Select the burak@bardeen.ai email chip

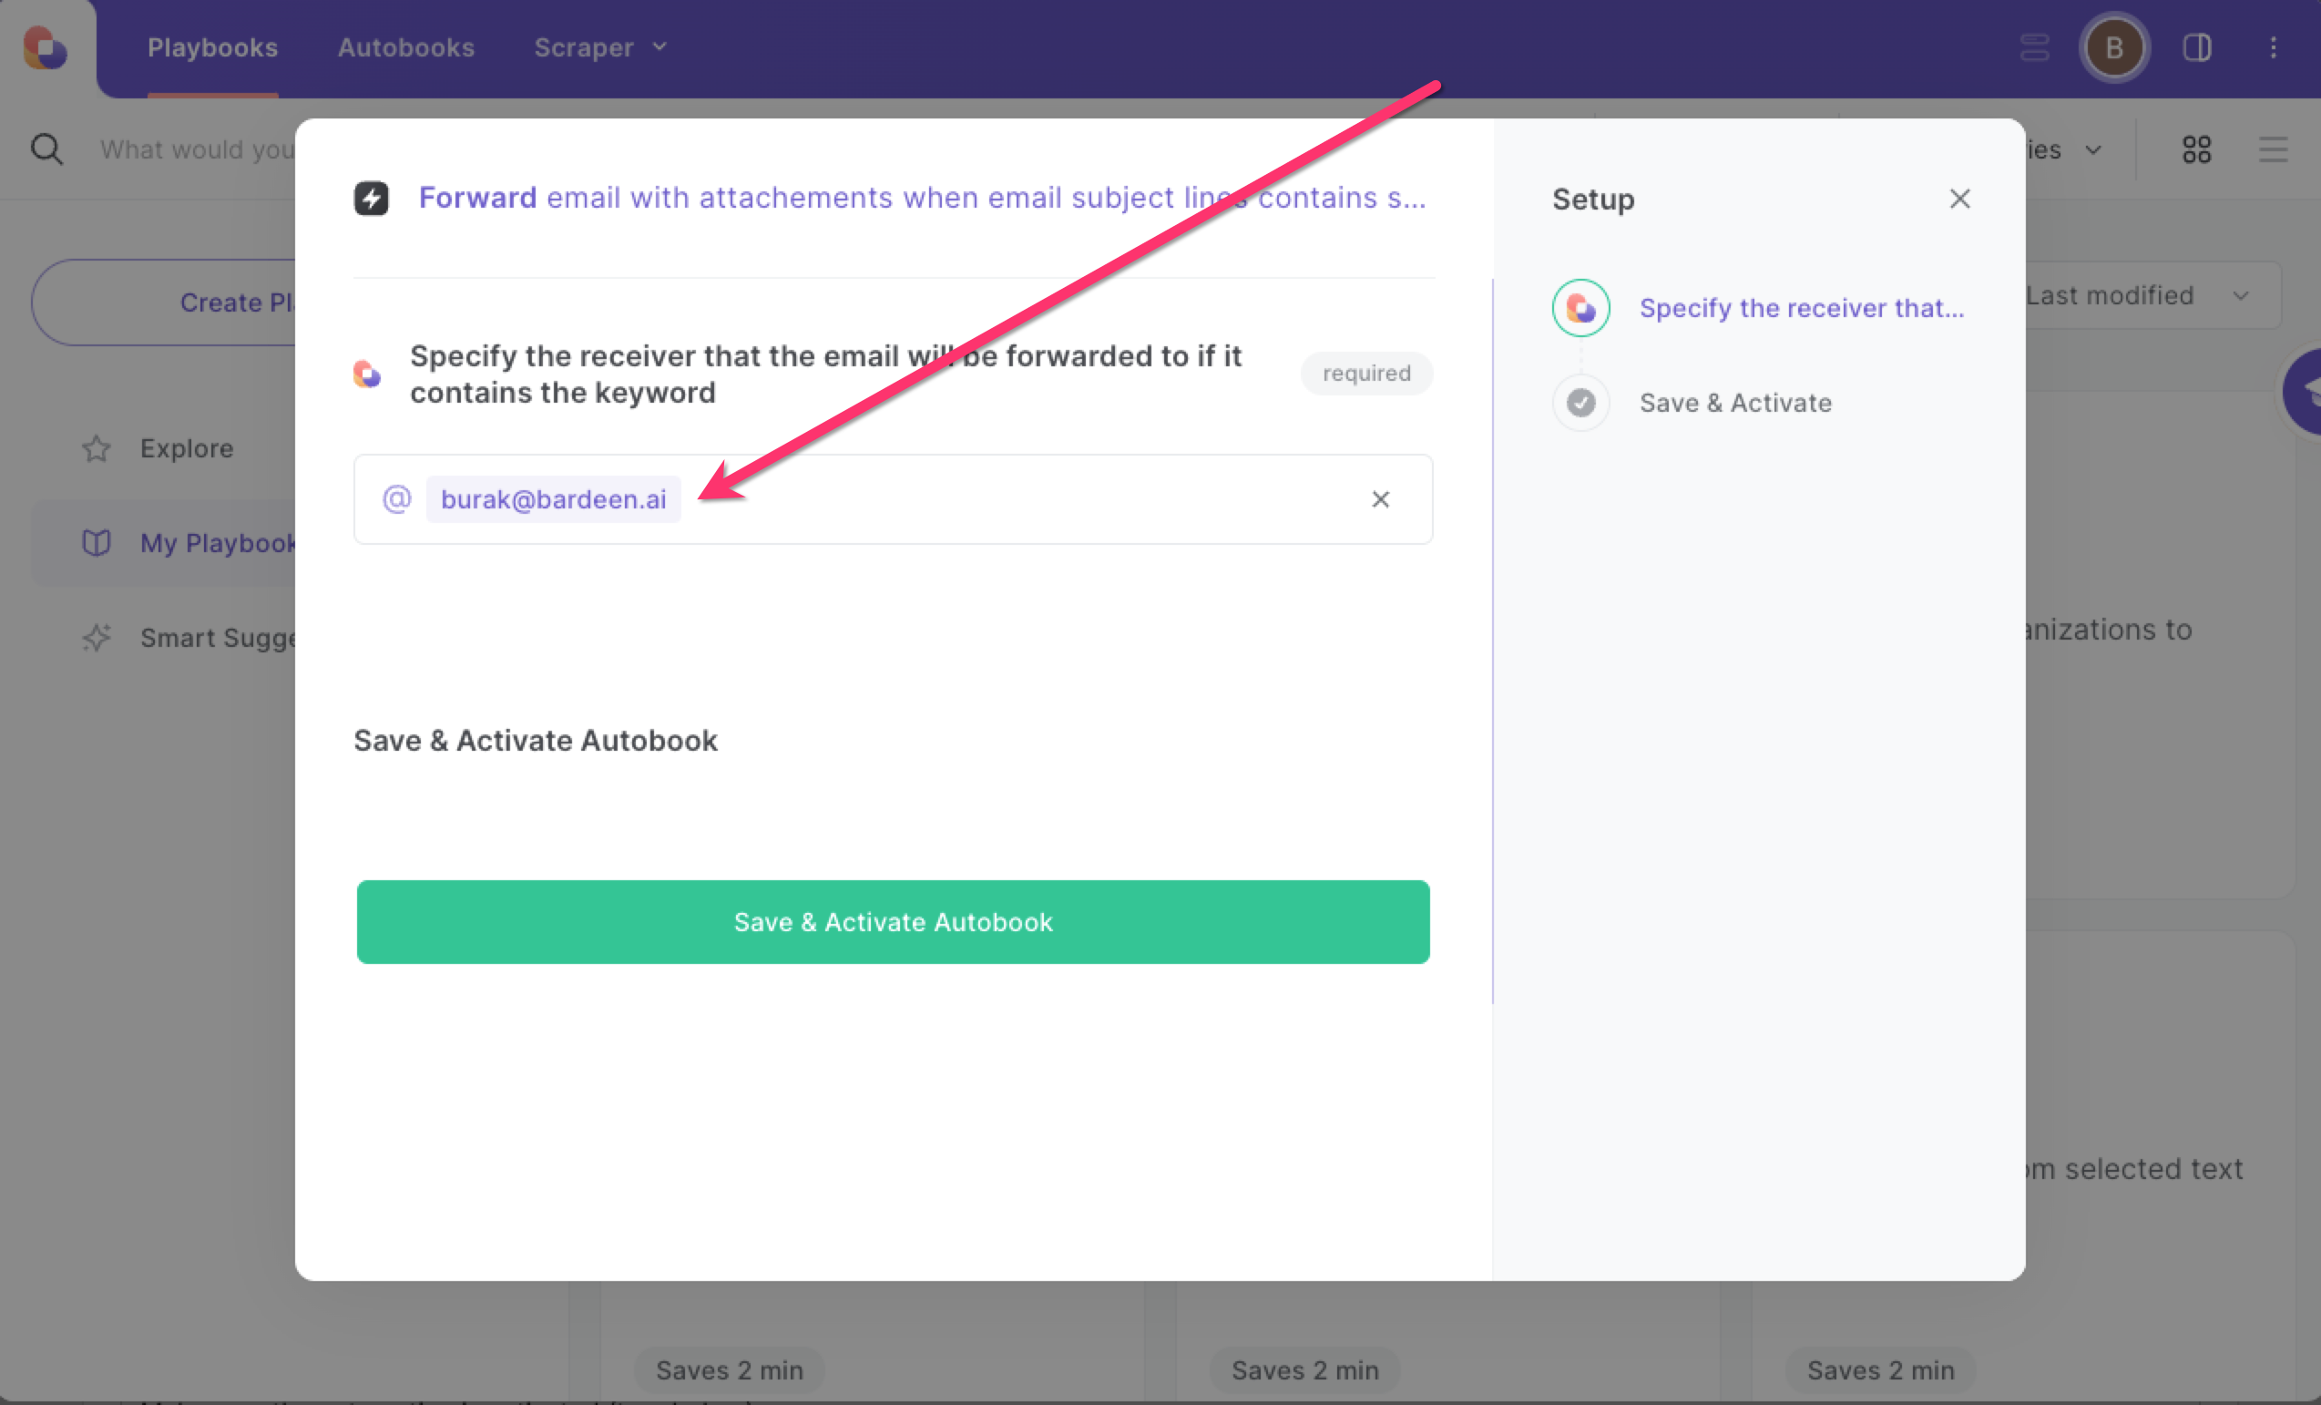tap(554, 499)
